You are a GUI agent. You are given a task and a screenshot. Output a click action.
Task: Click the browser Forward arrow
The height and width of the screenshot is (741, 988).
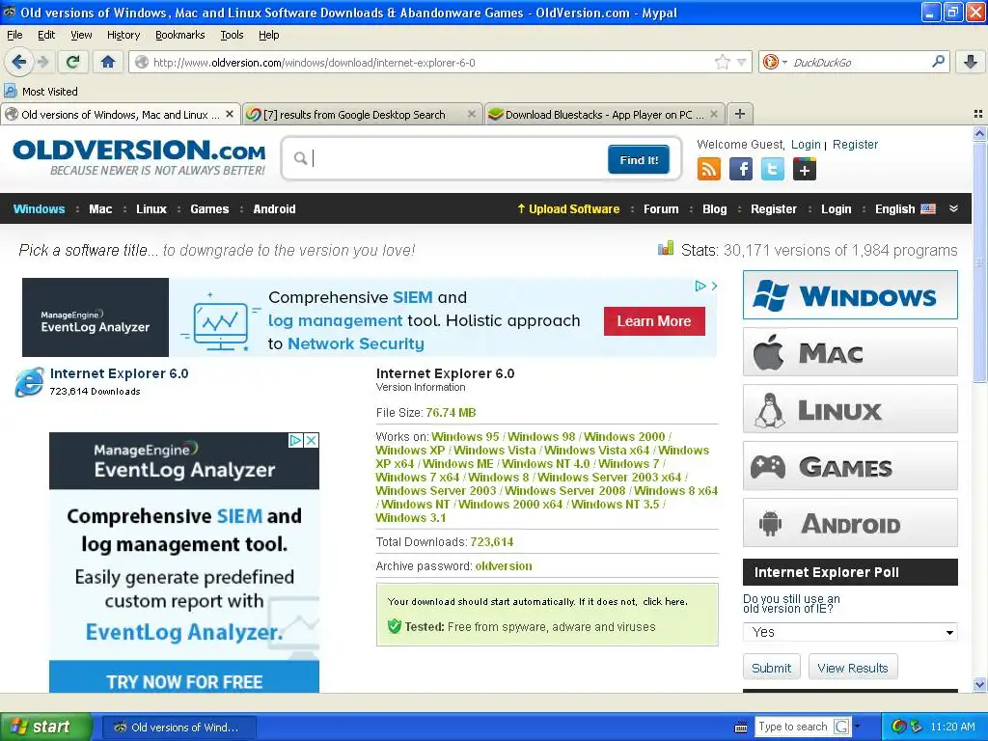tap(42, 62)
